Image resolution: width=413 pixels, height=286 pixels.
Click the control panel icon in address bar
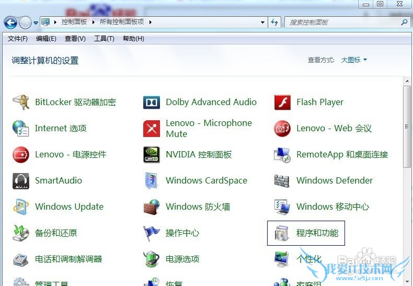pos(45,22)
